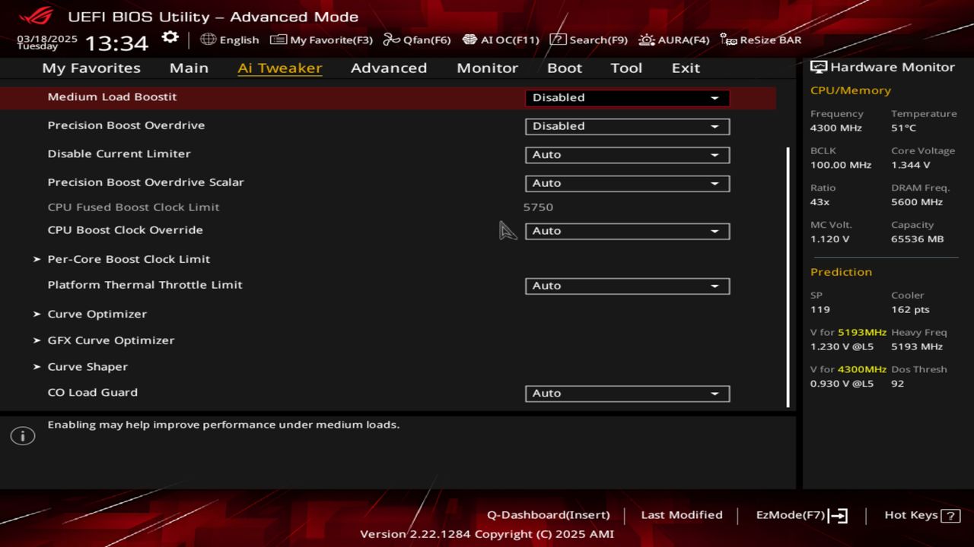The height and width of the screenshot is (547, 974).
Task: Select the Ai Tweaker tab
Action: point(280,68)
